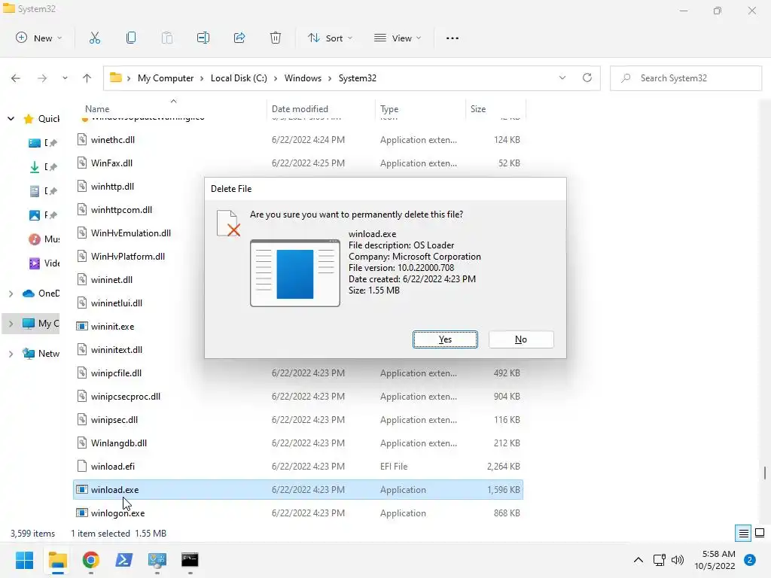Click System32 in breadcrumb path

[358, 78]
